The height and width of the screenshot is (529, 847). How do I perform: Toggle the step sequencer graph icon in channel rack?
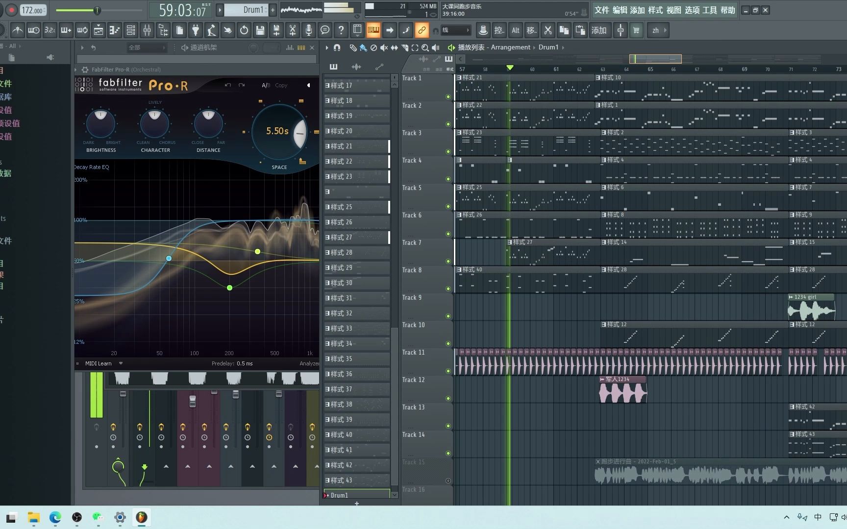click(289, 48)
